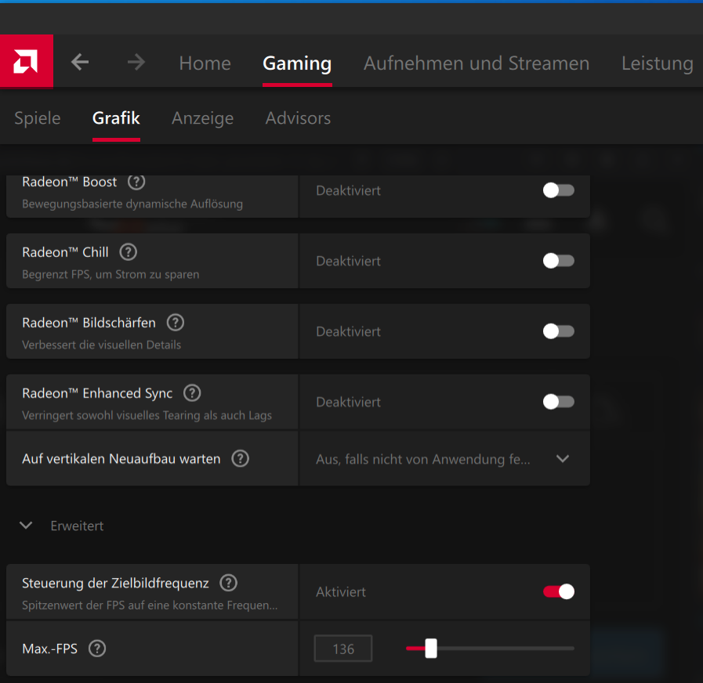703x683 pixels.
Task: Click the Radeon Boost label text
Action: pyautogui.click(x=69, y=182)
